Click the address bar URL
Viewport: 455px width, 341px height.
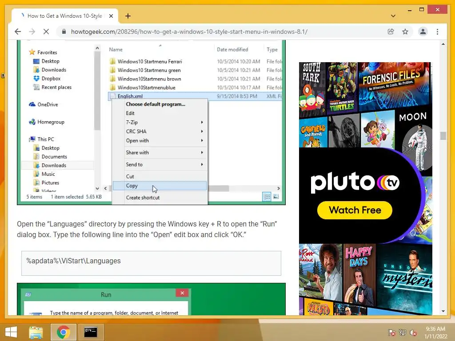(189, 32)
